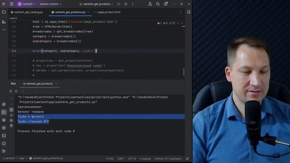Click the subcategory = breadcrumbs[3] code line
The width and height of the screenshot is (290, 163).
tap(57, 41)
